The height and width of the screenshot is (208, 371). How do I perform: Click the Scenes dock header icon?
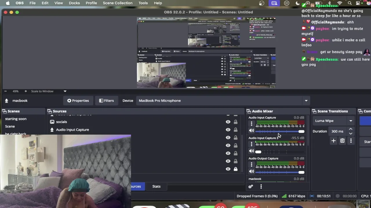click(x=4, y=111)
